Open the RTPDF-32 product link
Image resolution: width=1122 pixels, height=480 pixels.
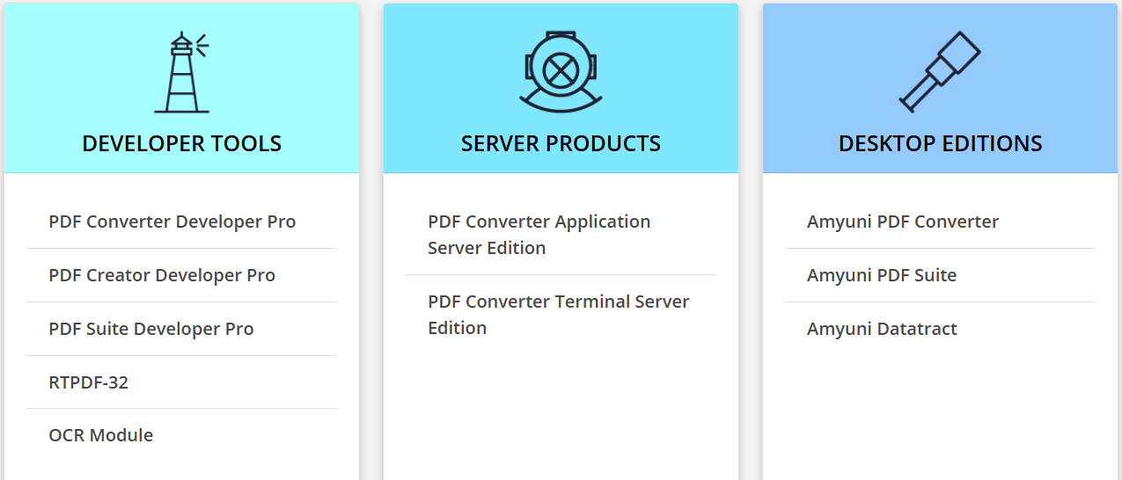click(89, 382)
